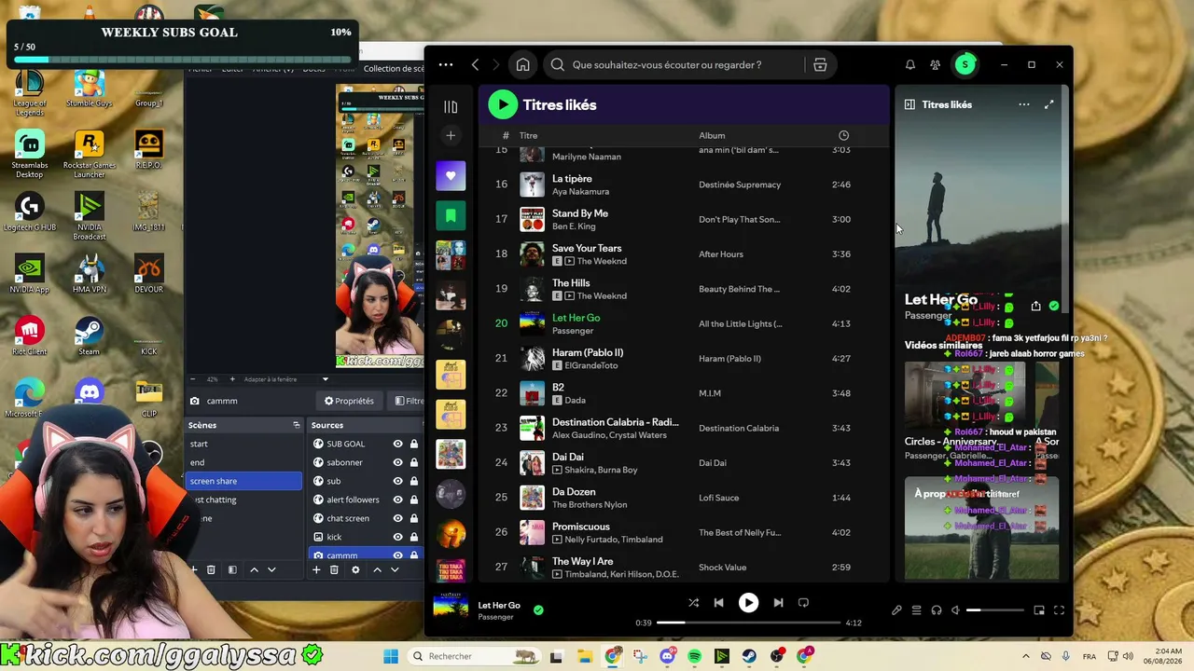Open more options in now playing panel

click(1024, 104)
